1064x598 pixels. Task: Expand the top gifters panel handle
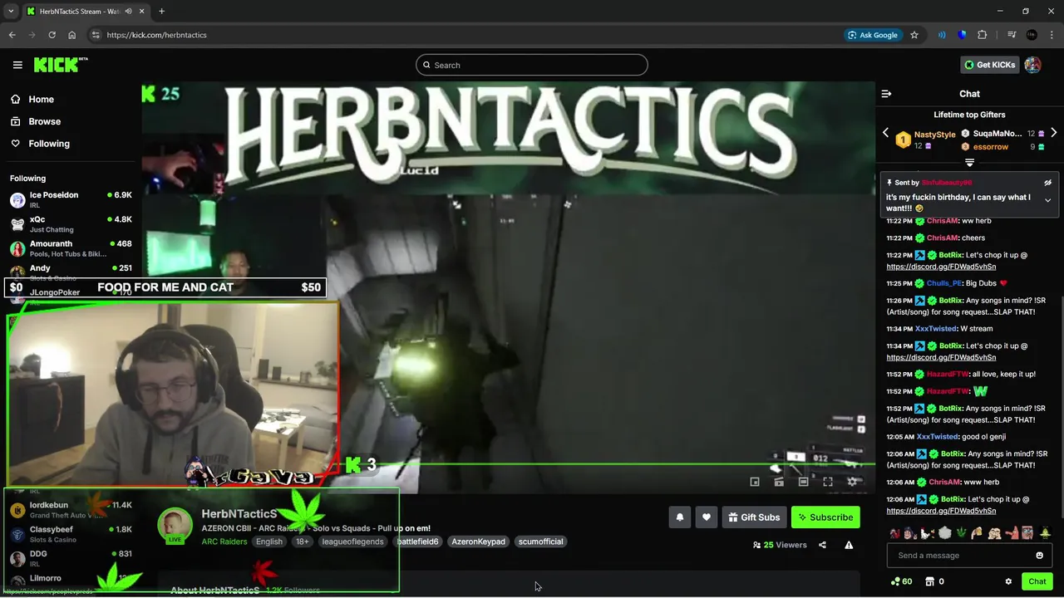(x=969, y=163)
